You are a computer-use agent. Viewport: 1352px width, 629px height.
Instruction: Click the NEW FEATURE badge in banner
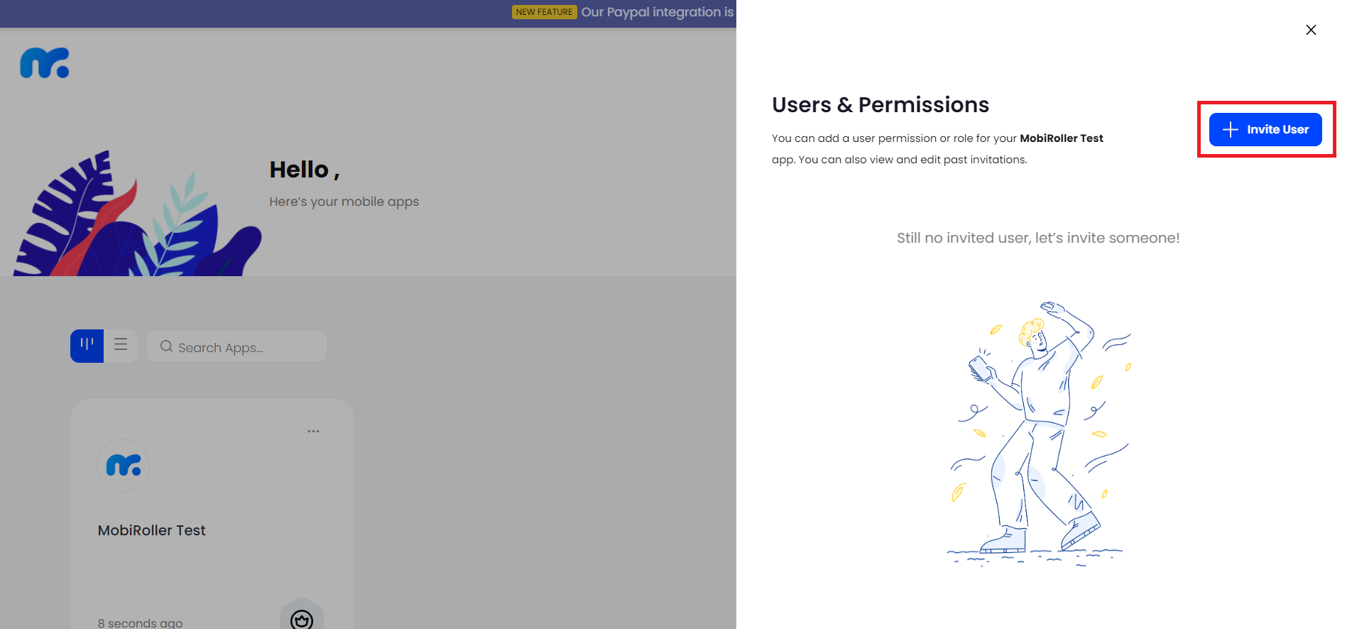click(x=544, y=12)
